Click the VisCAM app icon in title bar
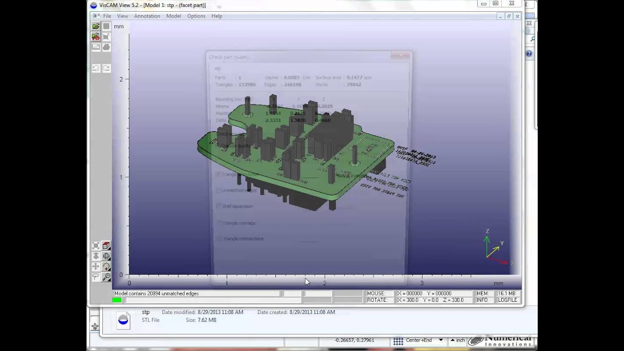Image resolution: width=624 pixels, height=351 pixels. (94, 5)
